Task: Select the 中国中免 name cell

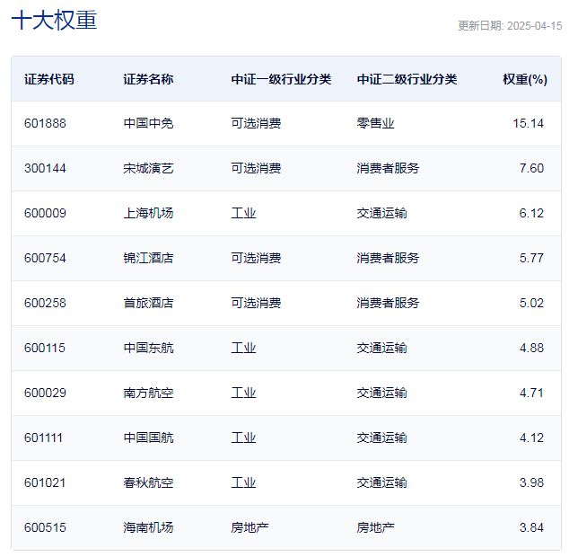Action: coord(148,124)
